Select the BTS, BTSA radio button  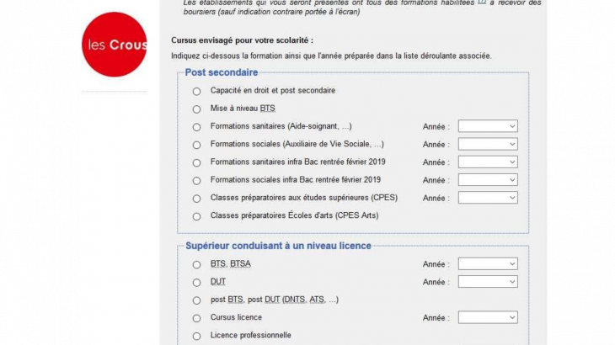coord(196,264)
